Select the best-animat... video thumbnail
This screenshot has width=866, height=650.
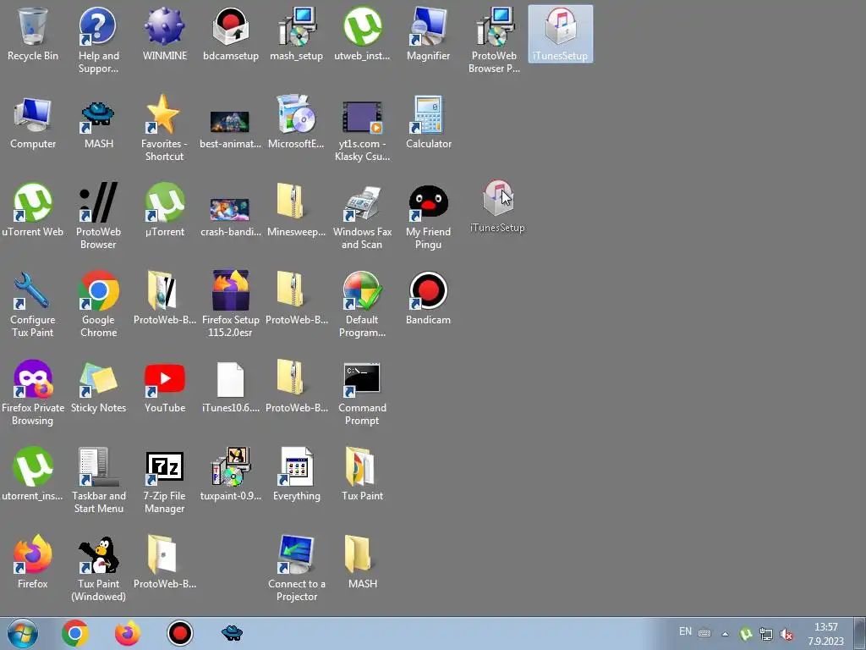[x=230, y=129]
